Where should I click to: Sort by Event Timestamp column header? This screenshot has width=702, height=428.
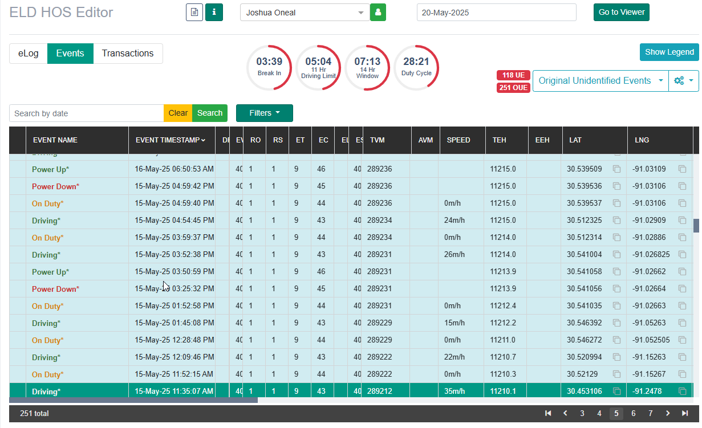point(171,140)
